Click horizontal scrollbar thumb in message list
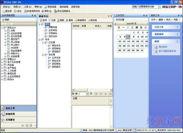This screenshot has height=133, width=183. coord(81,90)
